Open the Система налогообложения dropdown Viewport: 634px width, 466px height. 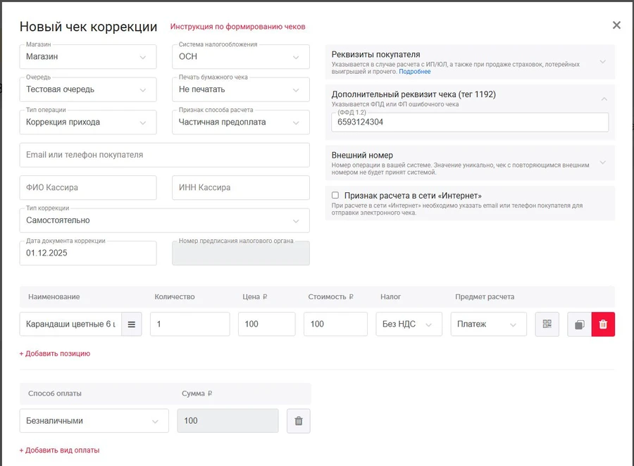240,57
